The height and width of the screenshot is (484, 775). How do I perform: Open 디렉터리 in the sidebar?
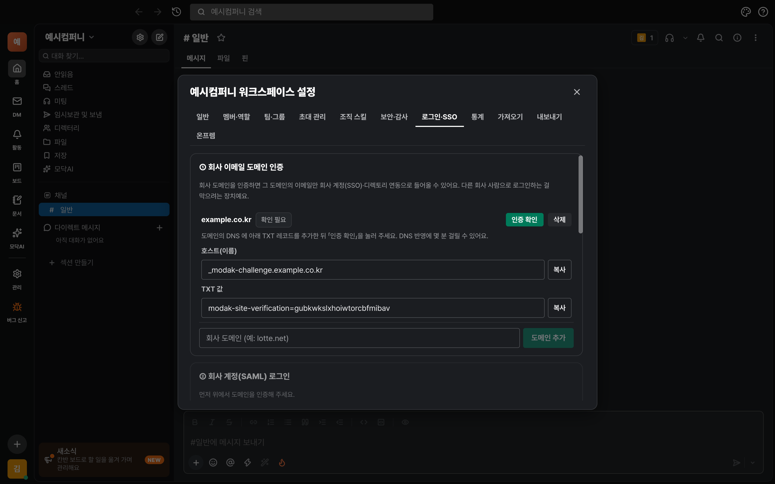click(x=104, y=128)
